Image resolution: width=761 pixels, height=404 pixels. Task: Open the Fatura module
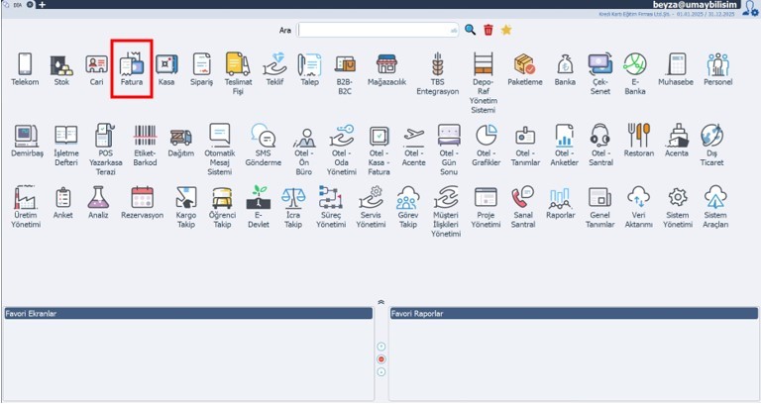[131, 67]
